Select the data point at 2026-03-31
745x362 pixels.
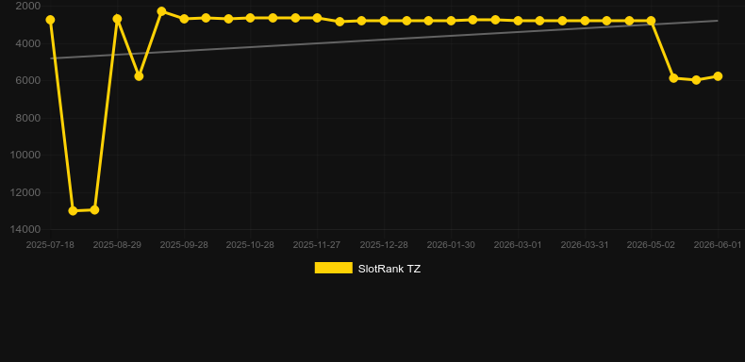click(586, 21)
